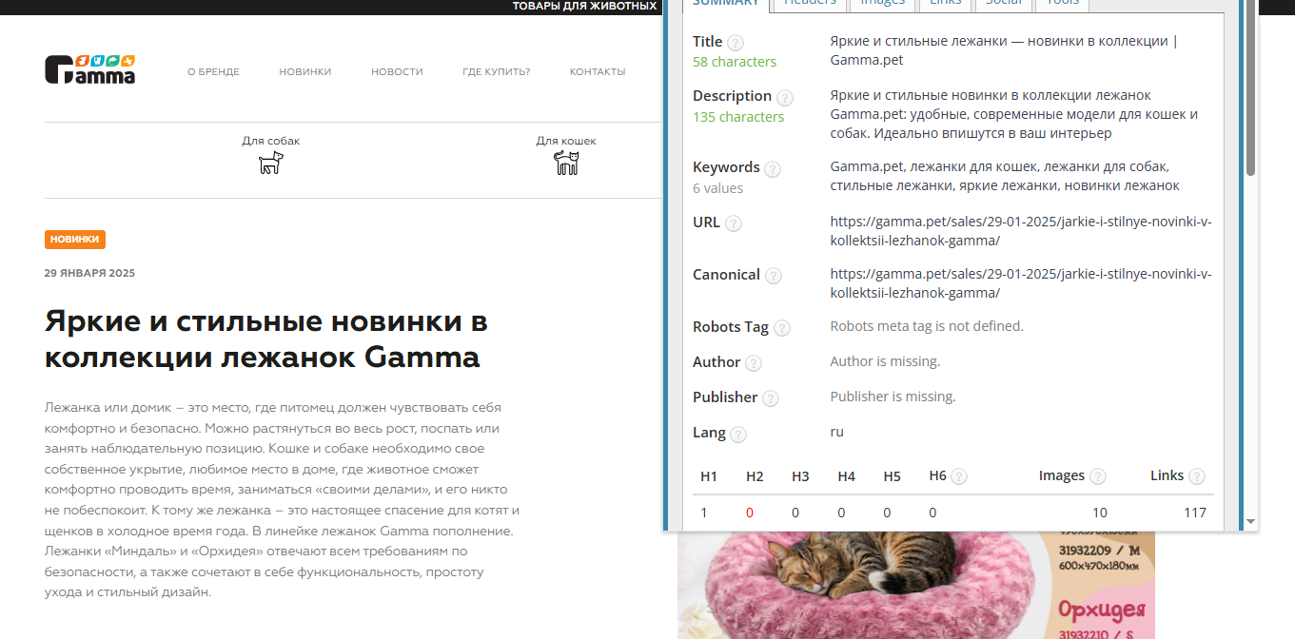The width and height of the screenshot is (1295, 639).
Task: Click the help icon next to Description
Action: [785, 98]
